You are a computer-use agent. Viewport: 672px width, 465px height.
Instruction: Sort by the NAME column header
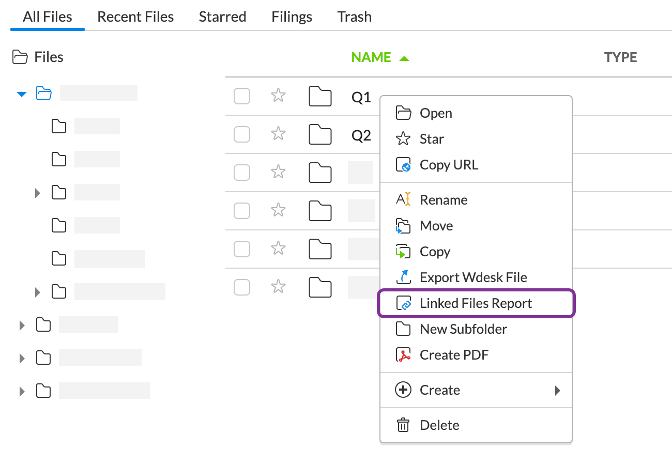pos(371,57)
